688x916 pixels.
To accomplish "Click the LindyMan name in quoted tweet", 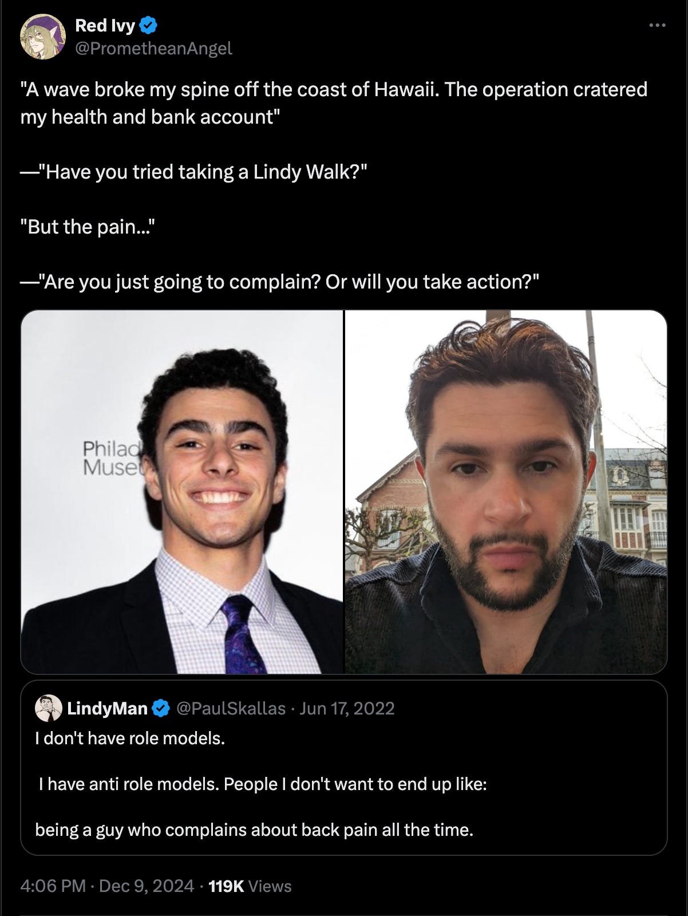I will point(107,708).
